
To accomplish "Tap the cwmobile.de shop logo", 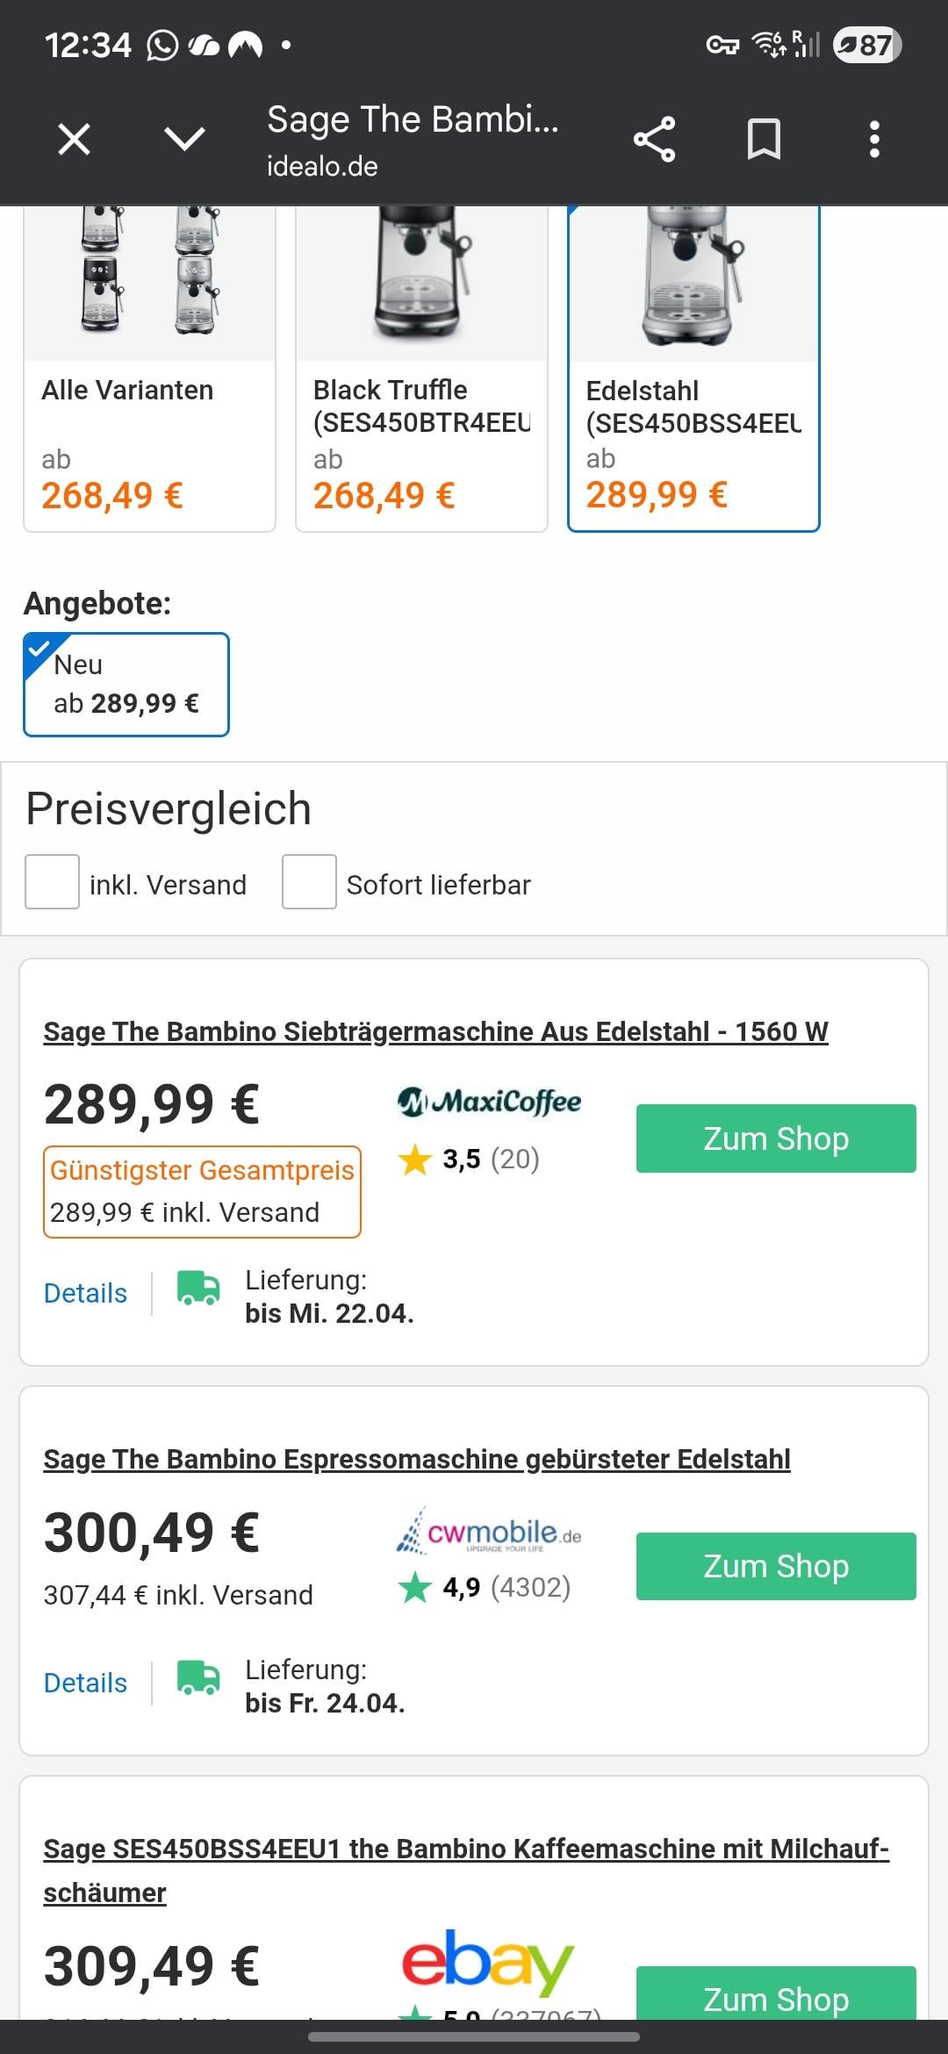I will point(489,1533).
